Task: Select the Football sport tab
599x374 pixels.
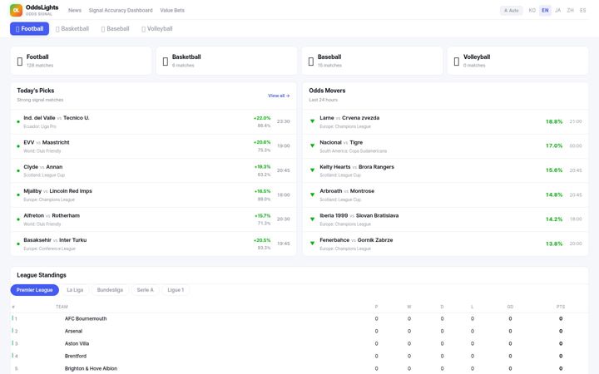Action: [29, 28]
